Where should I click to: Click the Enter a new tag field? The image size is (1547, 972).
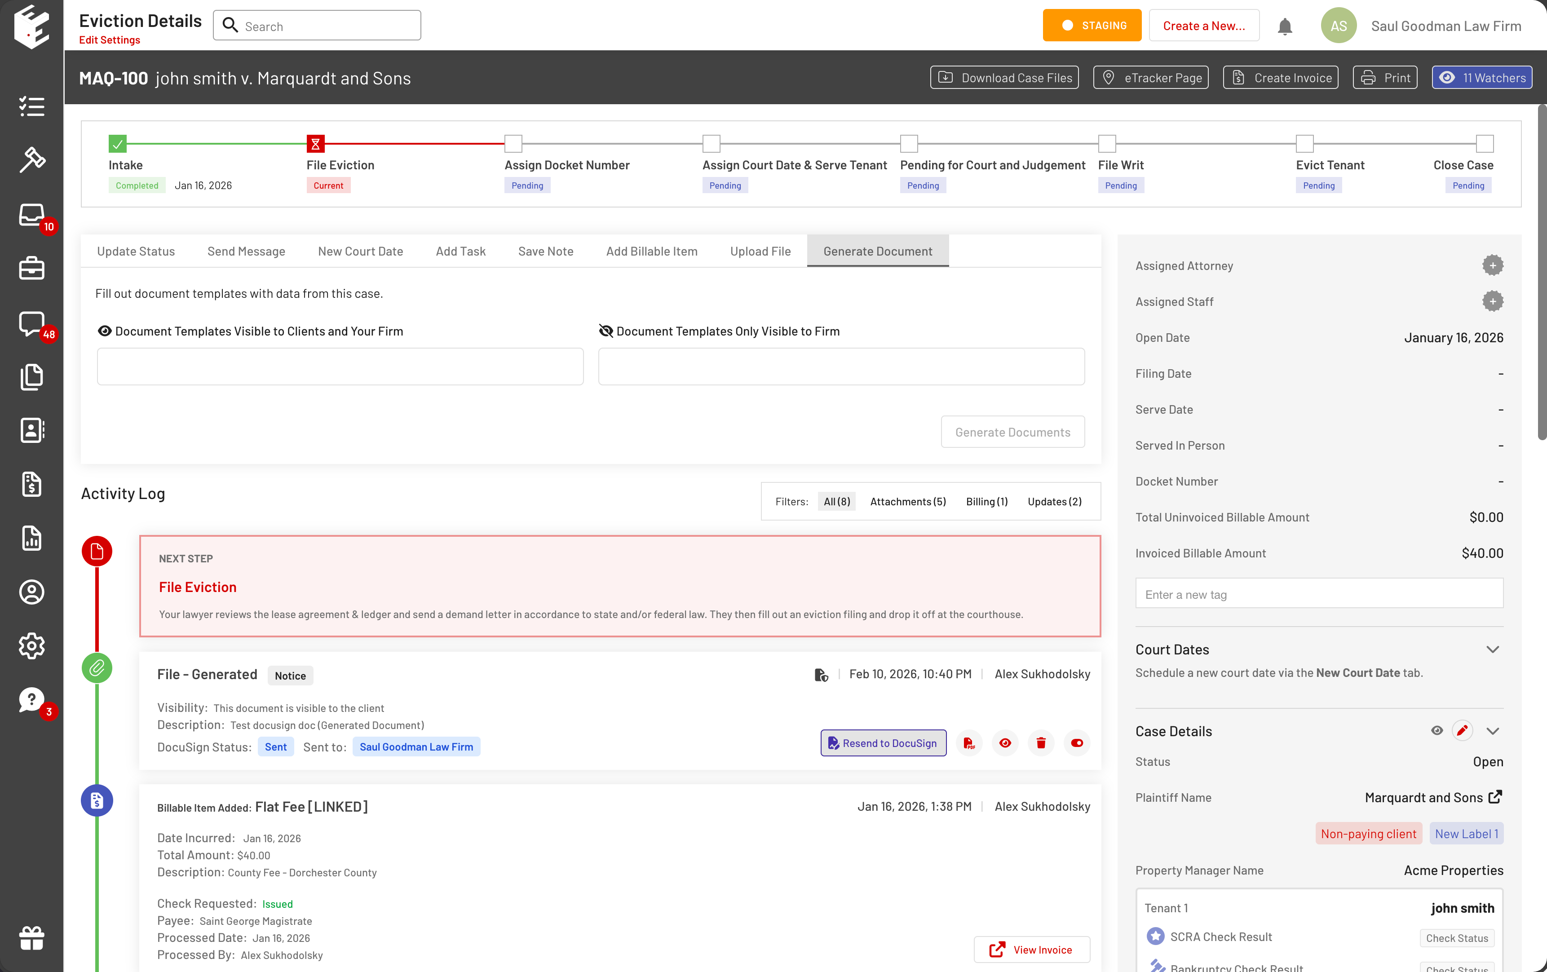click(1318, 594)
